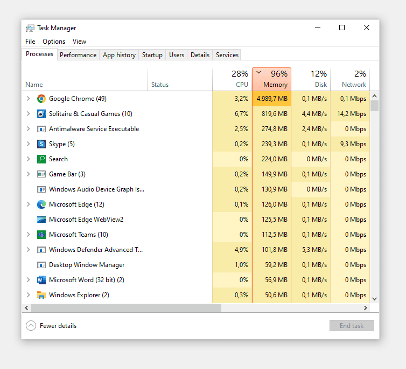Image resolution: width=406 pixels, height=369 pixels.
Task: Click the Solitaire & Casual Games icon
Action: click(x=41, y=114)
